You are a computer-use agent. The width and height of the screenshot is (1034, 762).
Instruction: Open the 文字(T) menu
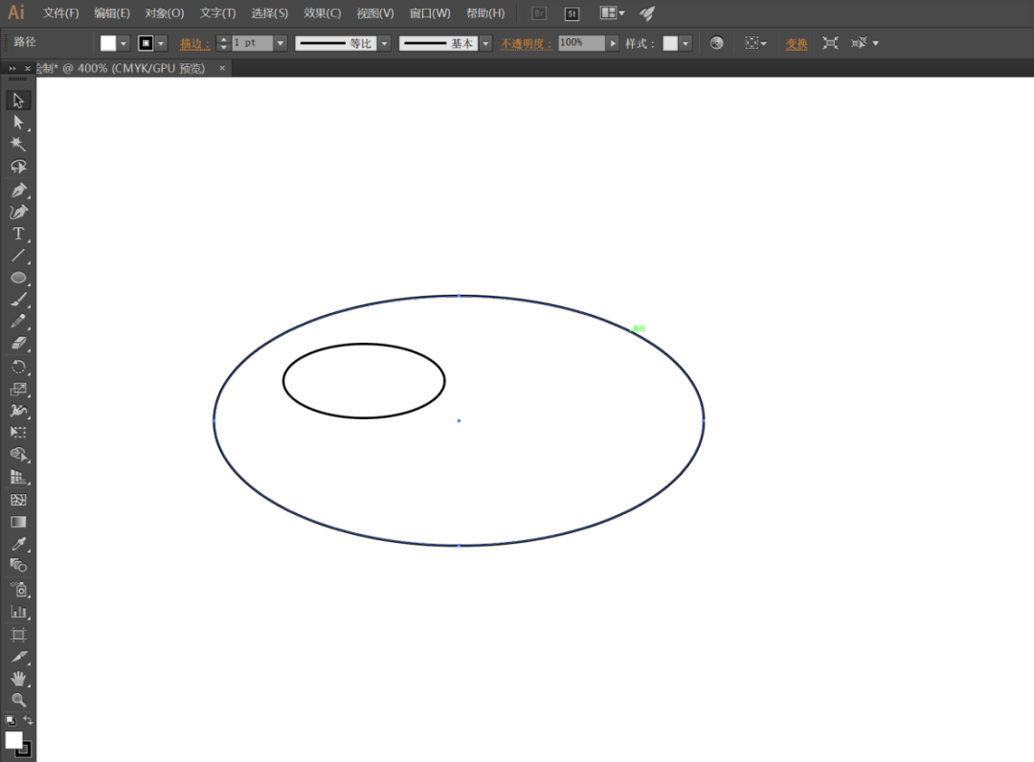pos(217,13)
